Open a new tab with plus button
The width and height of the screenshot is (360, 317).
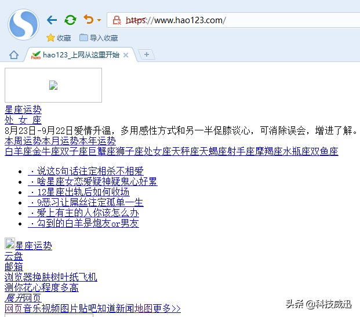click(x=147, y=54)
